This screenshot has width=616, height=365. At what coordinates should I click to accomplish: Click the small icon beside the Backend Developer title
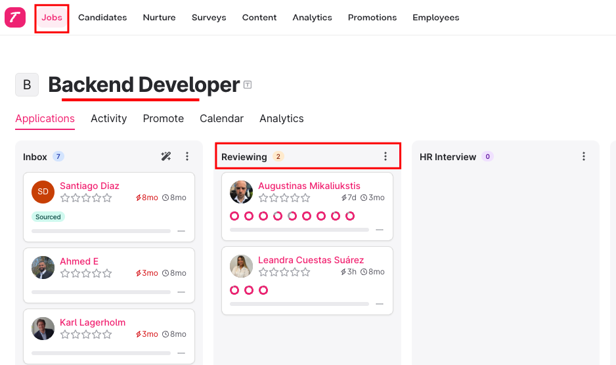pyautogui.click(x=248, y=85)
